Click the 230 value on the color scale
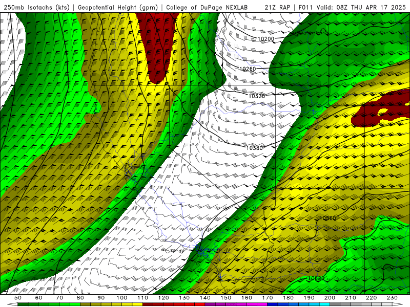This screenshot has width=410, height=307. [x=392, y=298]
